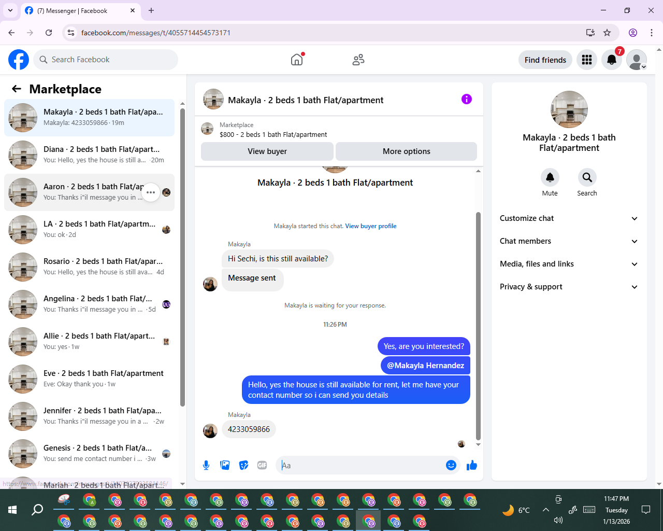Open the emoji picker

[x=451, y=465]
